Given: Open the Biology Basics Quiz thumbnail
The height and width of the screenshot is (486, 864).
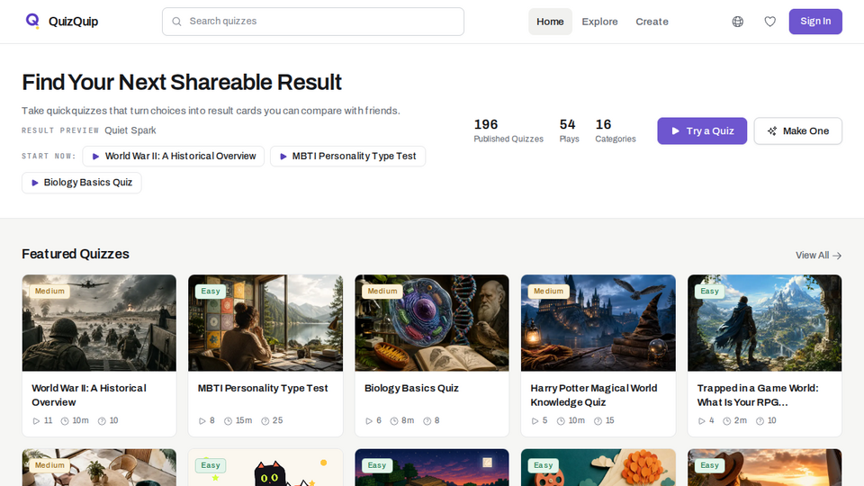Looking at the screenshot, I should 432,323.
